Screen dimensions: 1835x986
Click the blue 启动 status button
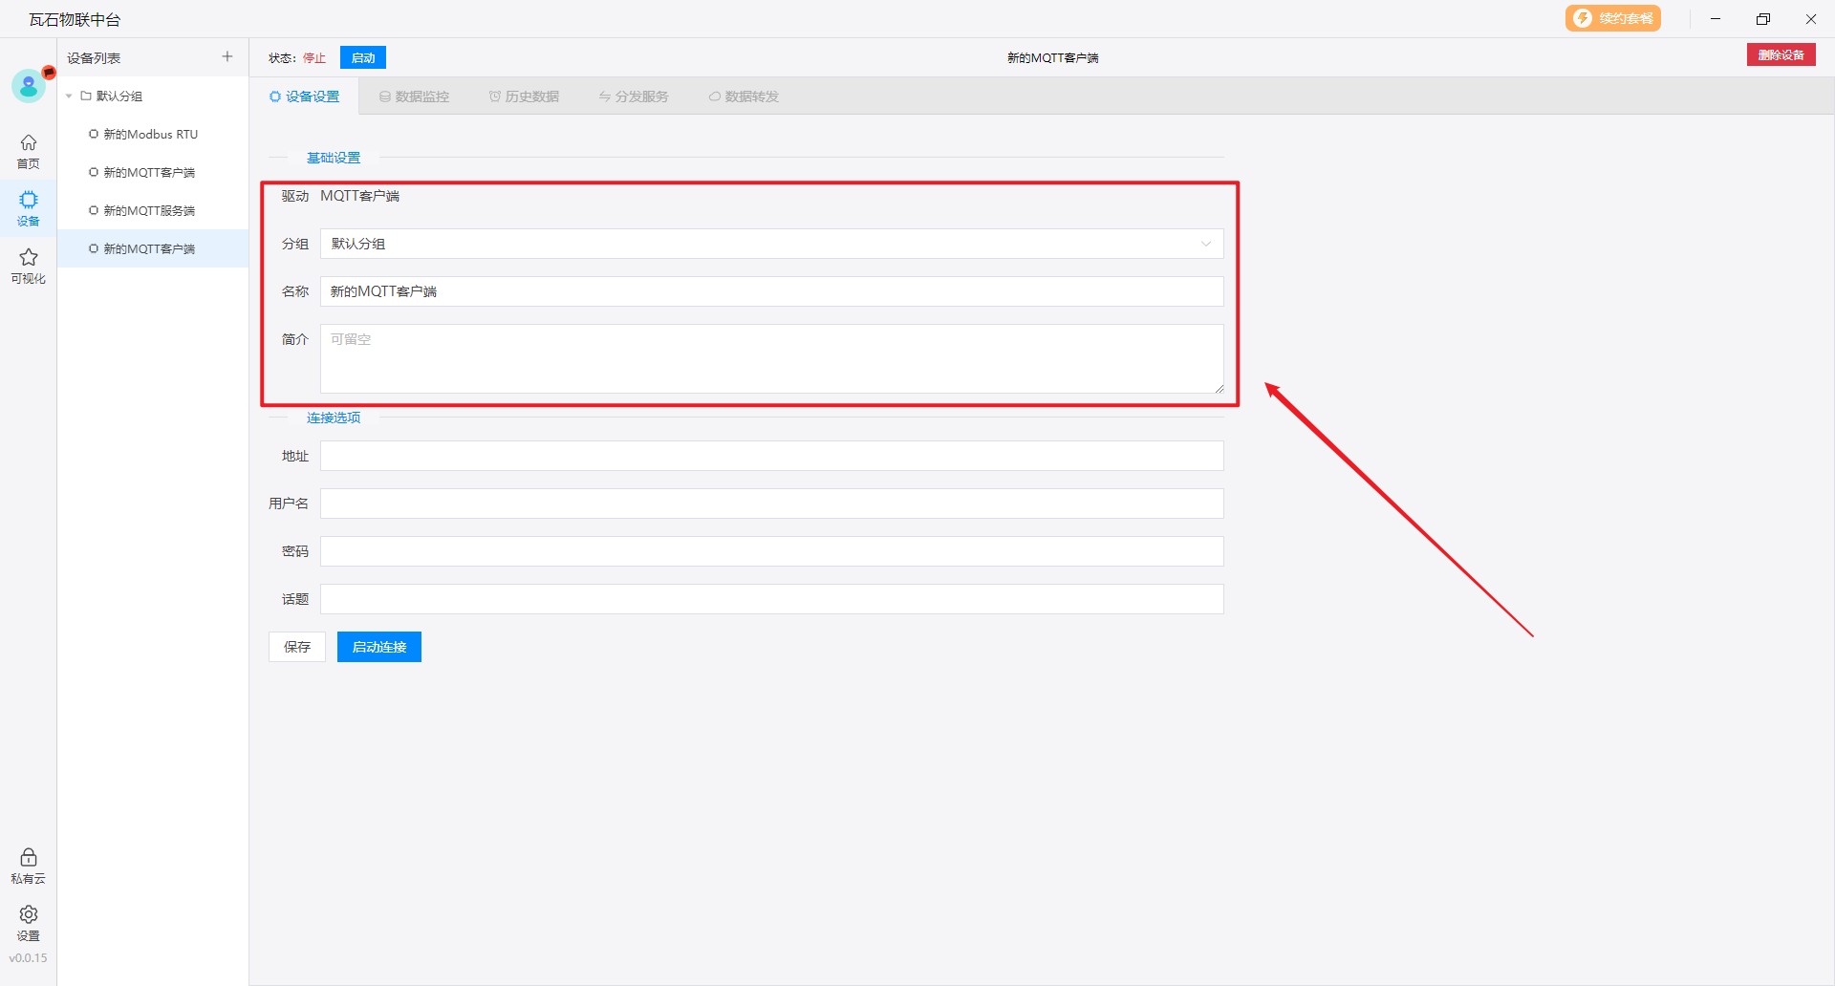tap(363, 58)
